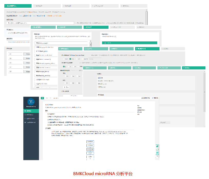Click the first sample name input field
209x179 pixels.
15,54
